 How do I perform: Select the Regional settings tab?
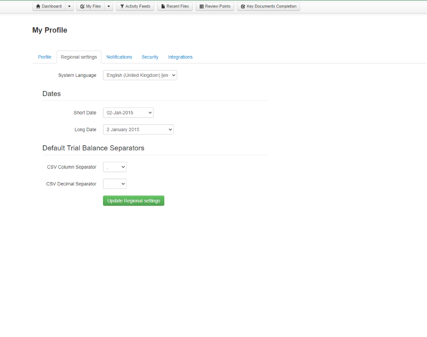point(79,57)
